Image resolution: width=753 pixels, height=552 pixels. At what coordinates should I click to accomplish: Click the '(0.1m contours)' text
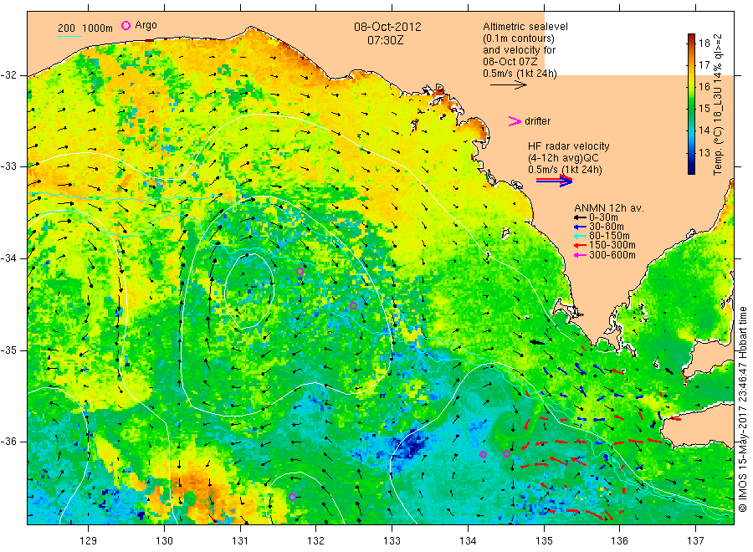coord(519,38)
